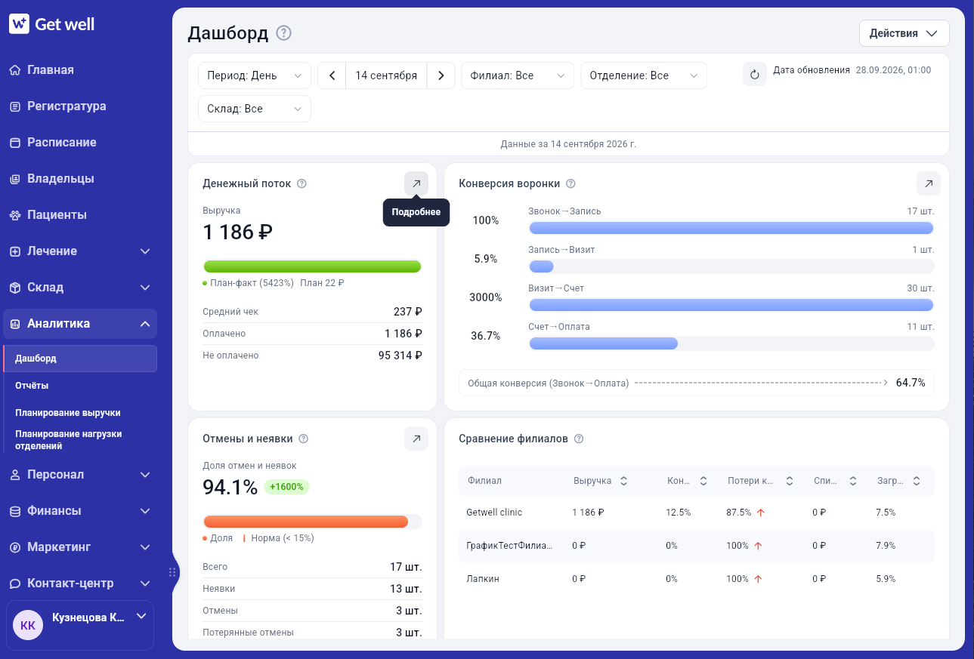Open the Пациенты sidebar item

pos(80,215)
